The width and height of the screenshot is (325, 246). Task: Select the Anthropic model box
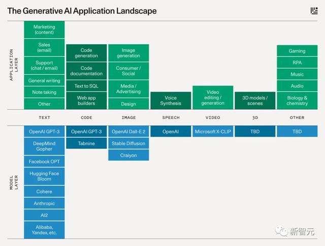[x=44, y=203]
